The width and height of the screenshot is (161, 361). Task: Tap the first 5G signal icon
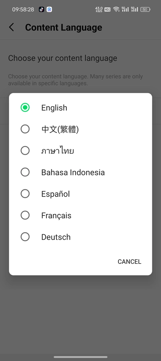[125, 9]
